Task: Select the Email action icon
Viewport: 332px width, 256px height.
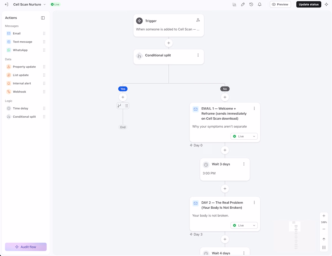Action: (x=9, y=33)
